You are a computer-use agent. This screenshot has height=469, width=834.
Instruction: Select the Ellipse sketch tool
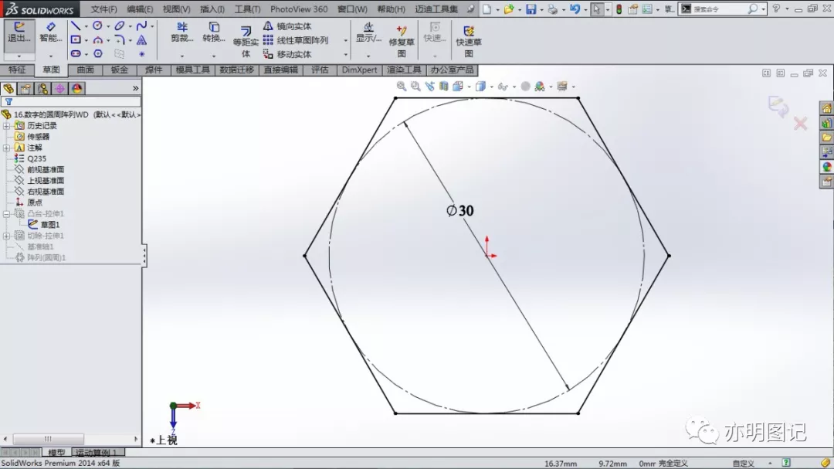coord(120,25)
